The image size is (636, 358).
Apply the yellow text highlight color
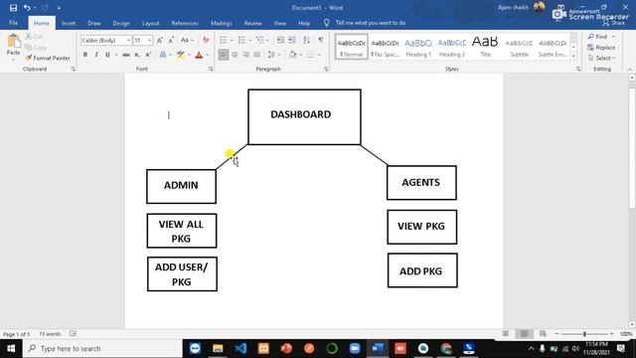click(x=181, y=55)
